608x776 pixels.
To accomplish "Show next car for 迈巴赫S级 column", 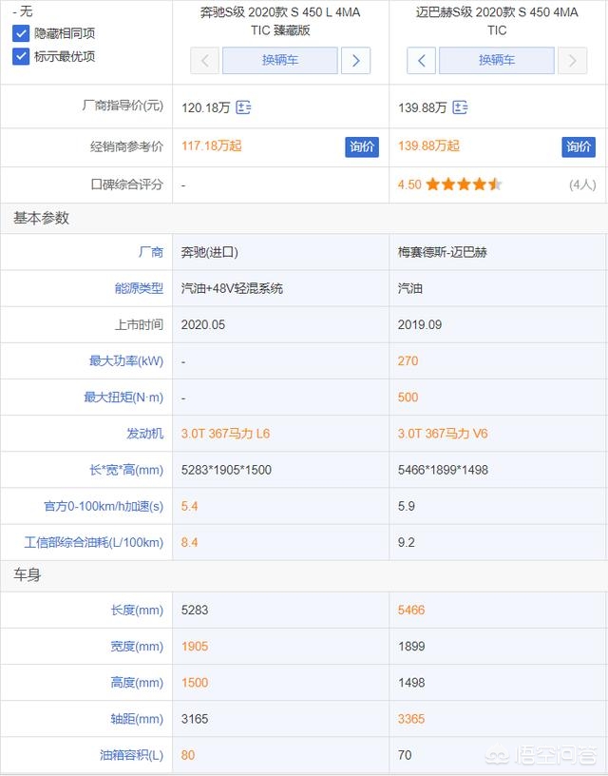I will [573, 60].
